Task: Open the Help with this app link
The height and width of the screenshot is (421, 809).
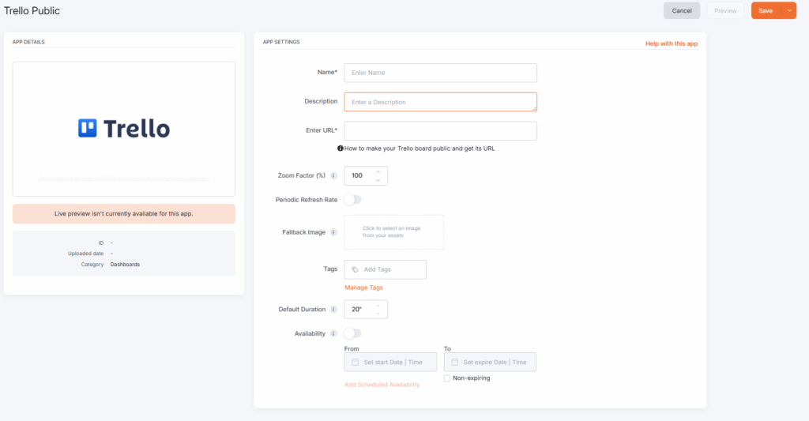Action: 671,43
